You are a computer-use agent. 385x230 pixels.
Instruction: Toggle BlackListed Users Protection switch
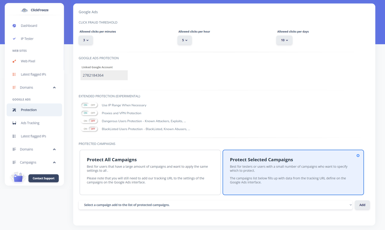89,129
